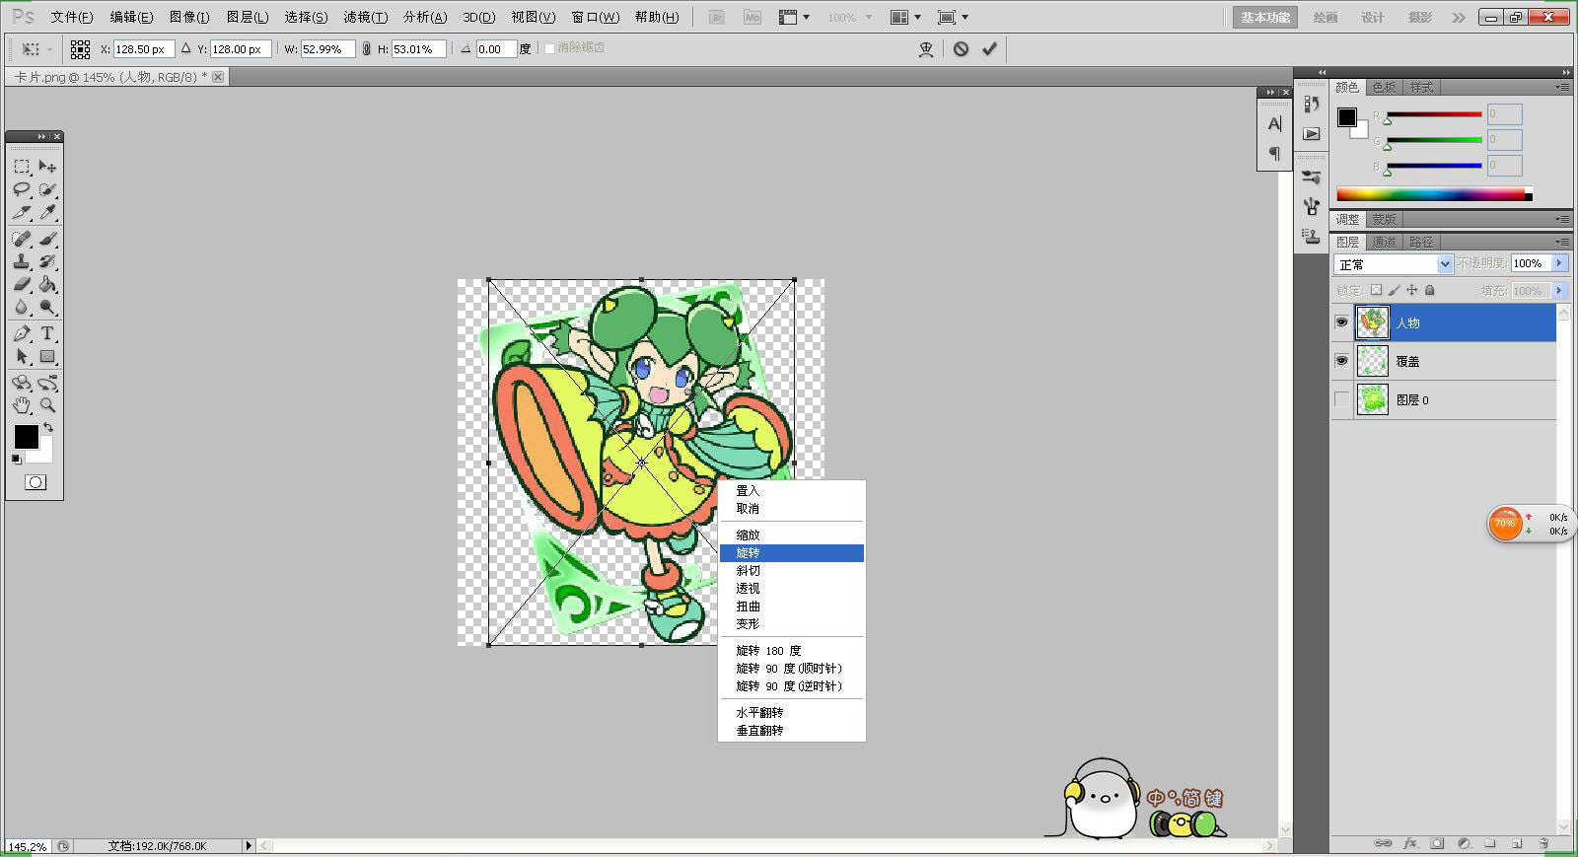
Task: Open the 滤镜(T) menu
Action: point(365,17)
